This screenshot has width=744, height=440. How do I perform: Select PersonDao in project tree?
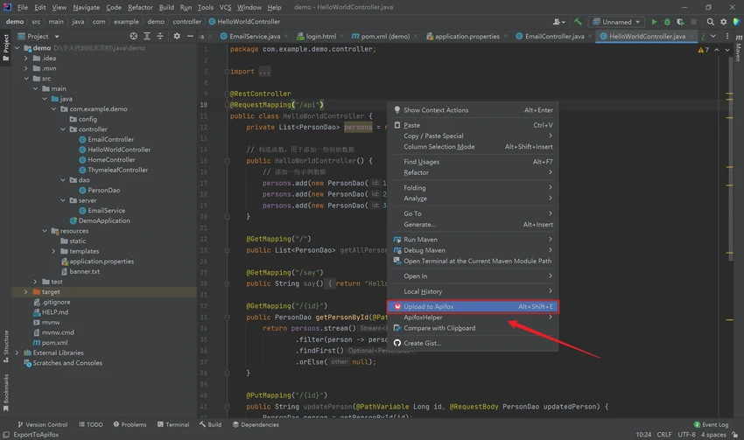(x=99, y=190)
